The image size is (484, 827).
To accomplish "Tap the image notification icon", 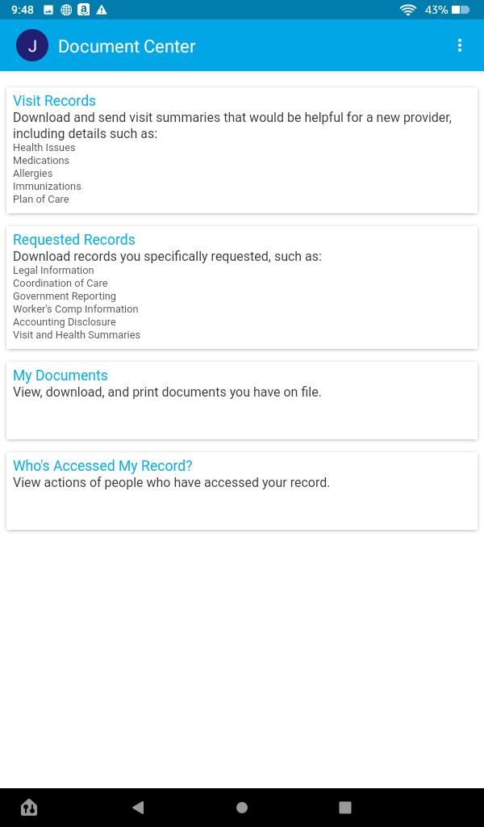I will point(48,10).
